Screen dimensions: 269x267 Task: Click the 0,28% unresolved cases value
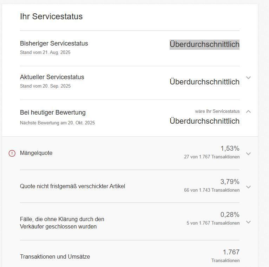tap(230, 215)
